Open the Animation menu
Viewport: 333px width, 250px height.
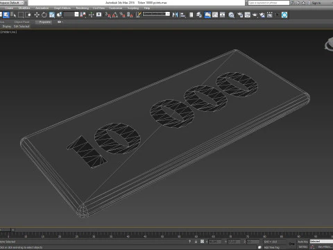[x=42, y=8]
